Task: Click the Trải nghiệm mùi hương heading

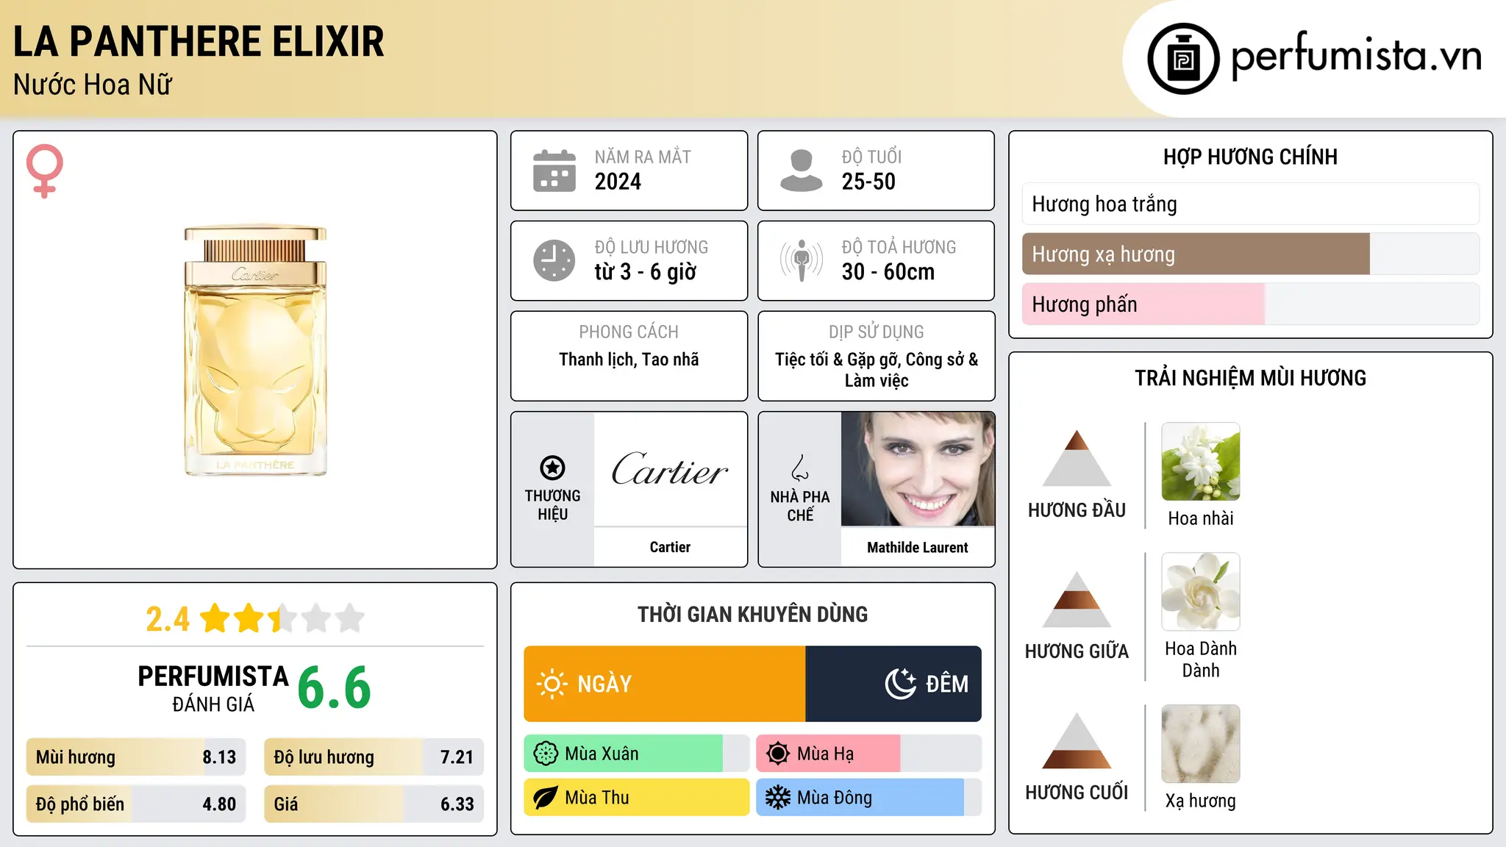Action: [x=1250, y=378]
